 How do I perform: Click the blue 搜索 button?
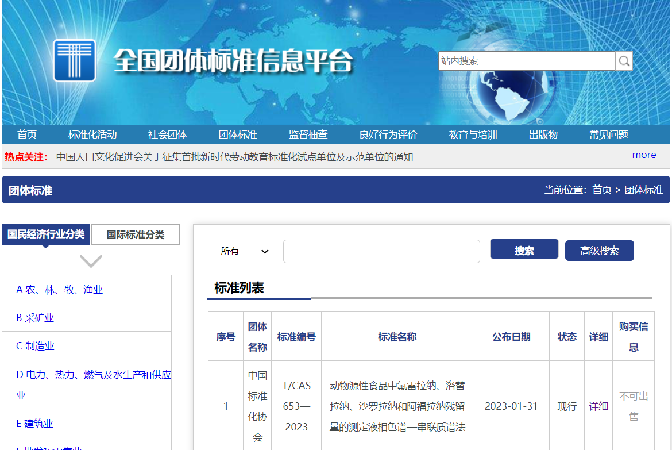coord(524,250)
